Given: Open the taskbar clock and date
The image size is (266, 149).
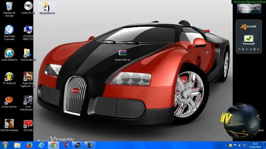Looking at the screenshot, I should [255, 145].
